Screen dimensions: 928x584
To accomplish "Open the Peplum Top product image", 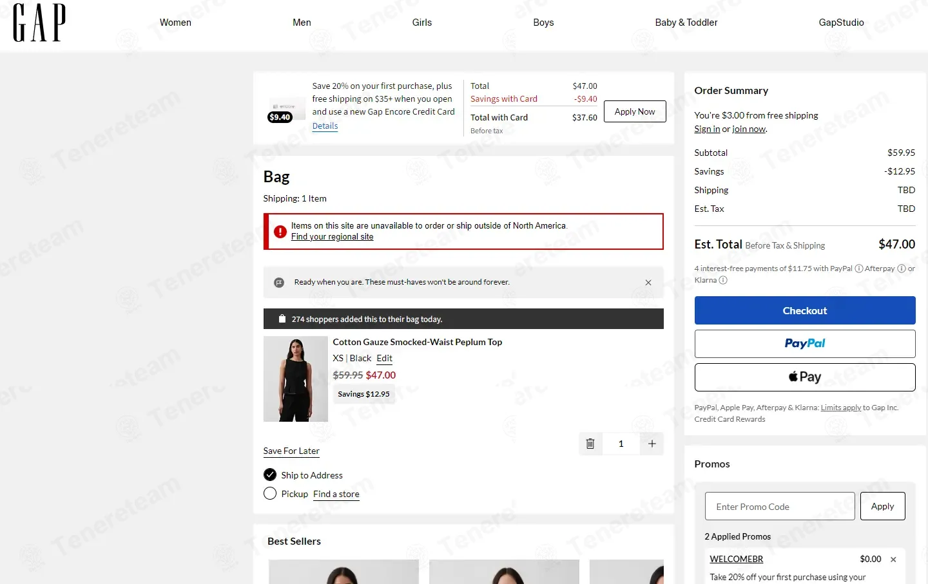I will tap(296, 379).
